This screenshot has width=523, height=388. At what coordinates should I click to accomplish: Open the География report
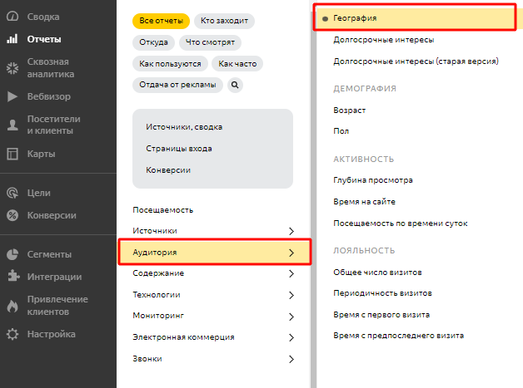click(x=356, y=17)
